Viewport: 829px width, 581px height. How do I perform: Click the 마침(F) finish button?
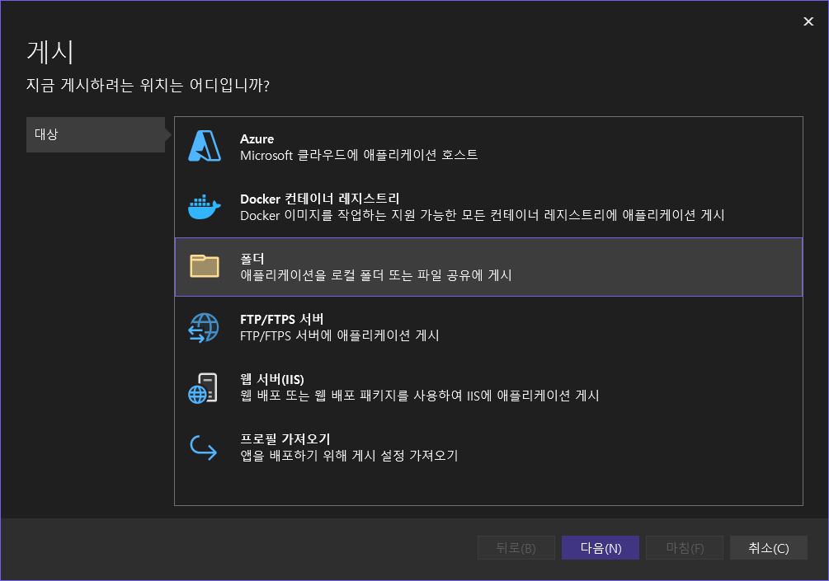coord(684,547)
